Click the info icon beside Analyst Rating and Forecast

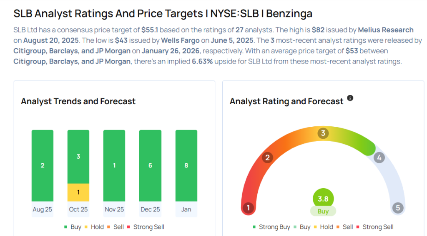350,98
